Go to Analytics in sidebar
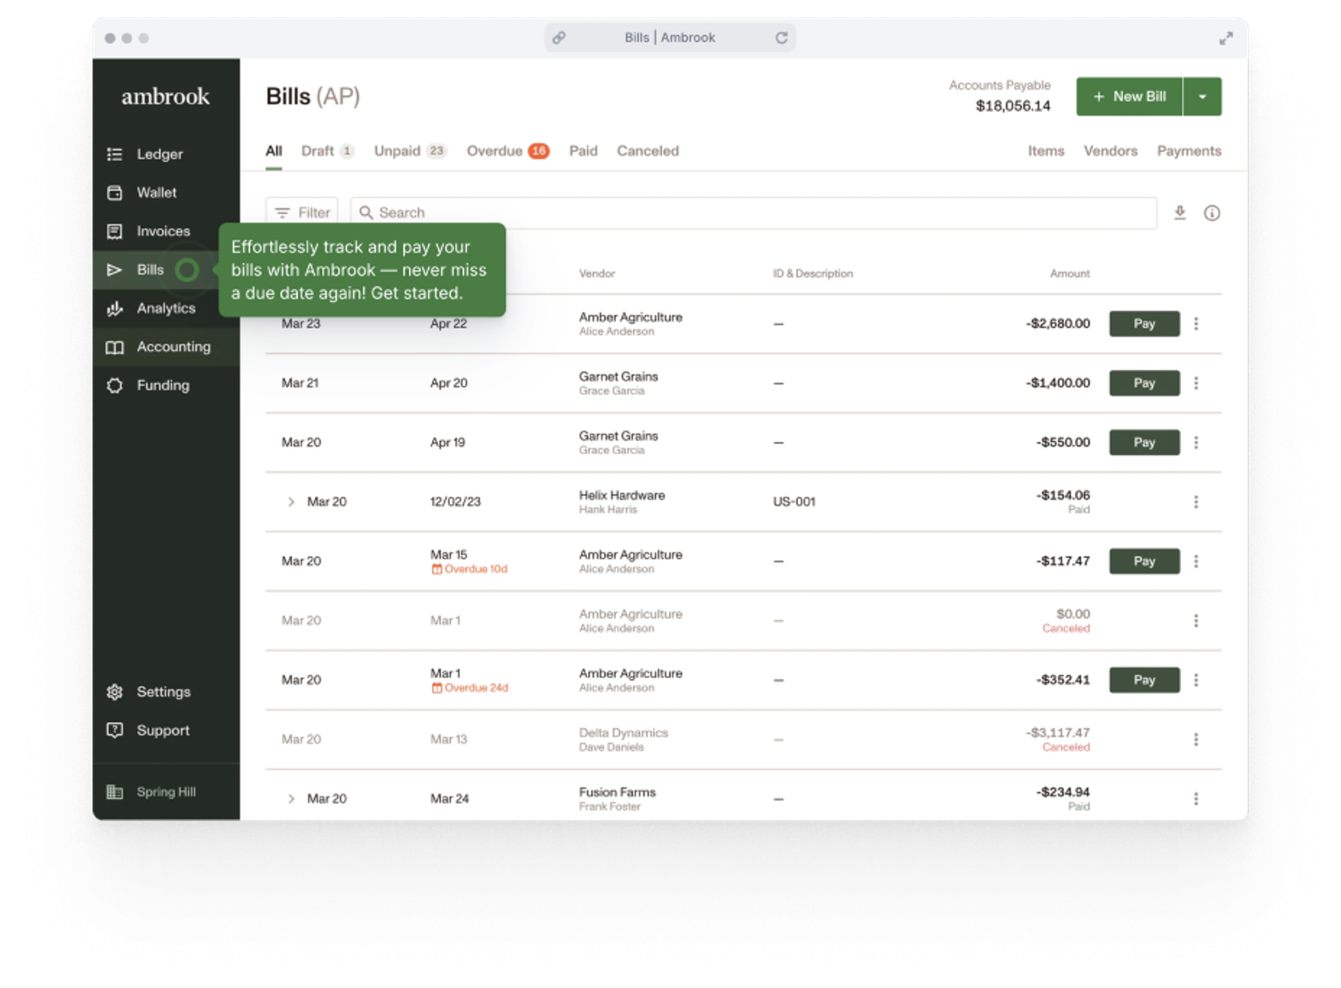 (166, 309)
